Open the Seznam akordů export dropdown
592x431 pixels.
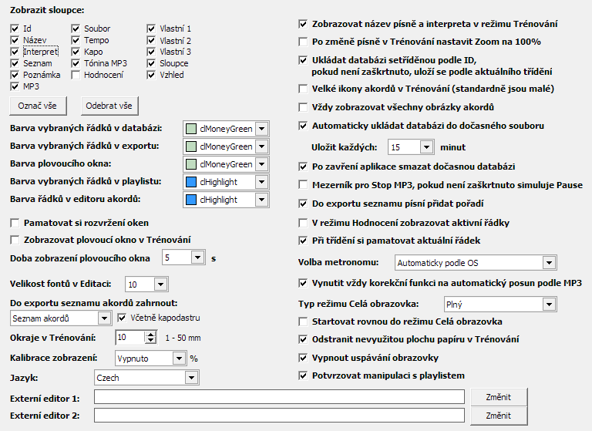(x=104, y=318)
